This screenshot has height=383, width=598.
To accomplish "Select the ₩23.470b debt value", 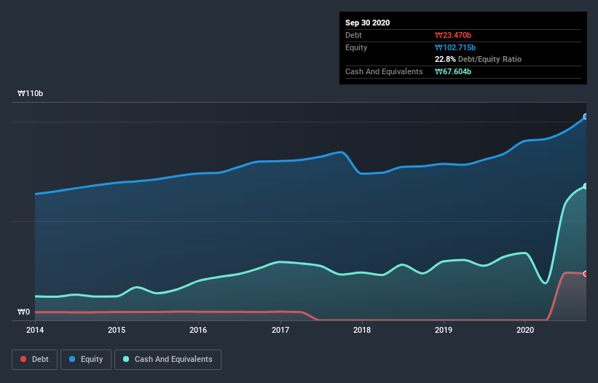I will [453, 35].
